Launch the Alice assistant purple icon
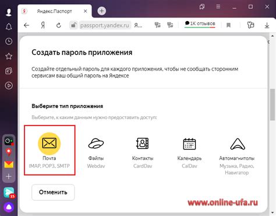This screenshot has width=276, height=216. click(9, 207)
